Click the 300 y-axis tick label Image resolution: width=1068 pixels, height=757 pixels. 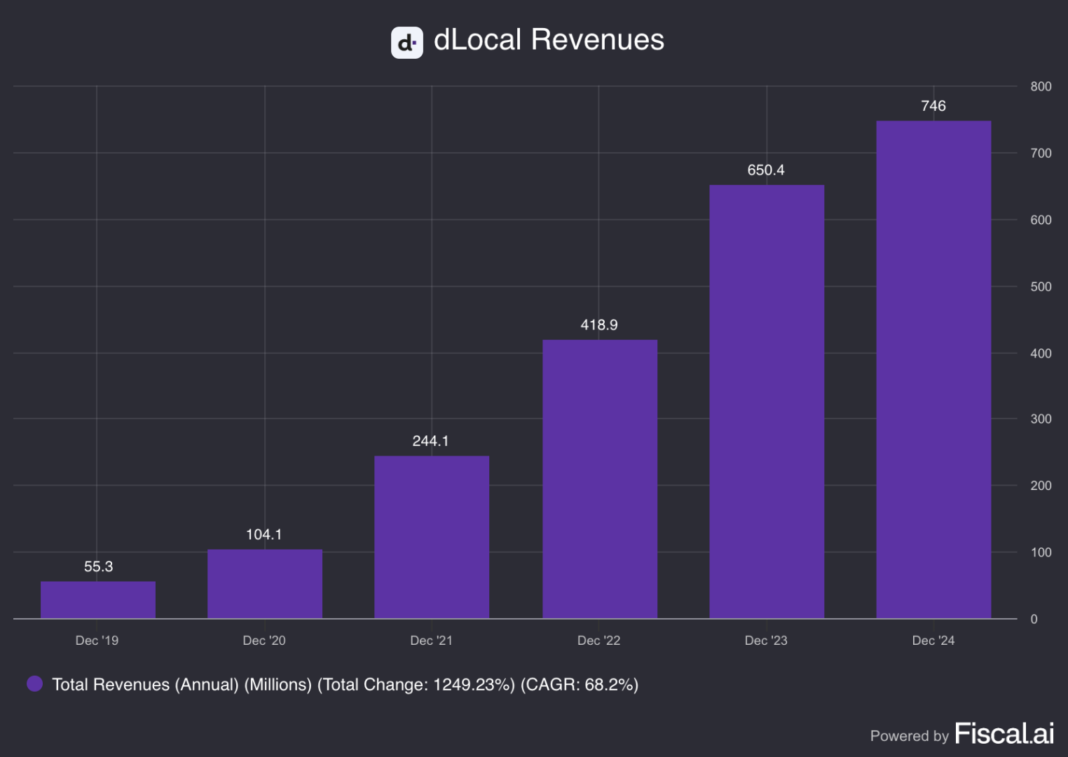point(1041,419)
